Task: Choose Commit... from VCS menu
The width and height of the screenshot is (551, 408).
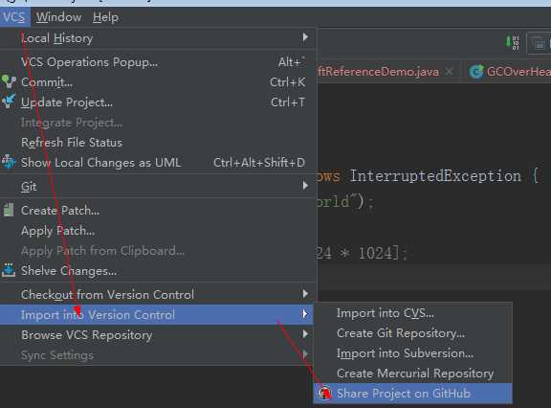Action: point(158,82)
